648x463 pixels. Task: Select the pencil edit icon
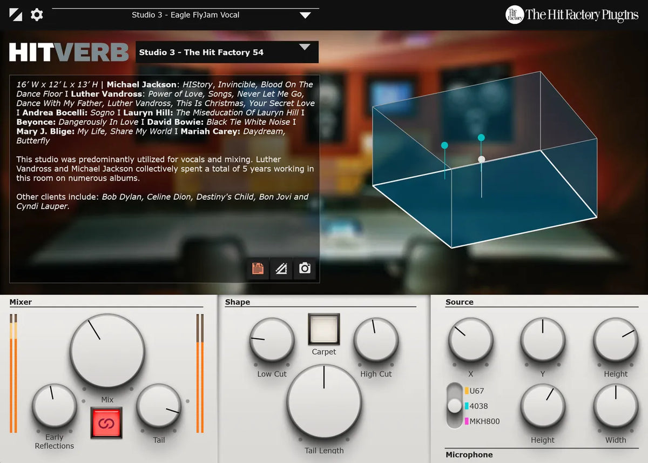281,269
